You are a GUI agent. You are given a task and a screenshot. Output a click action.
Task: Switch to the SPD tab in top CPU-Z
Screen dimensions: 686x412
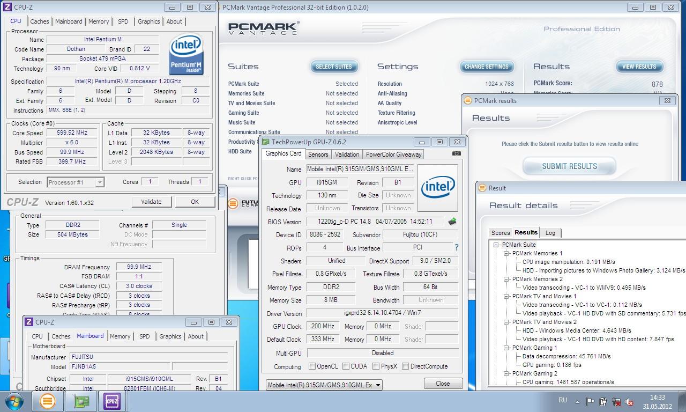[x=123, y=21]
